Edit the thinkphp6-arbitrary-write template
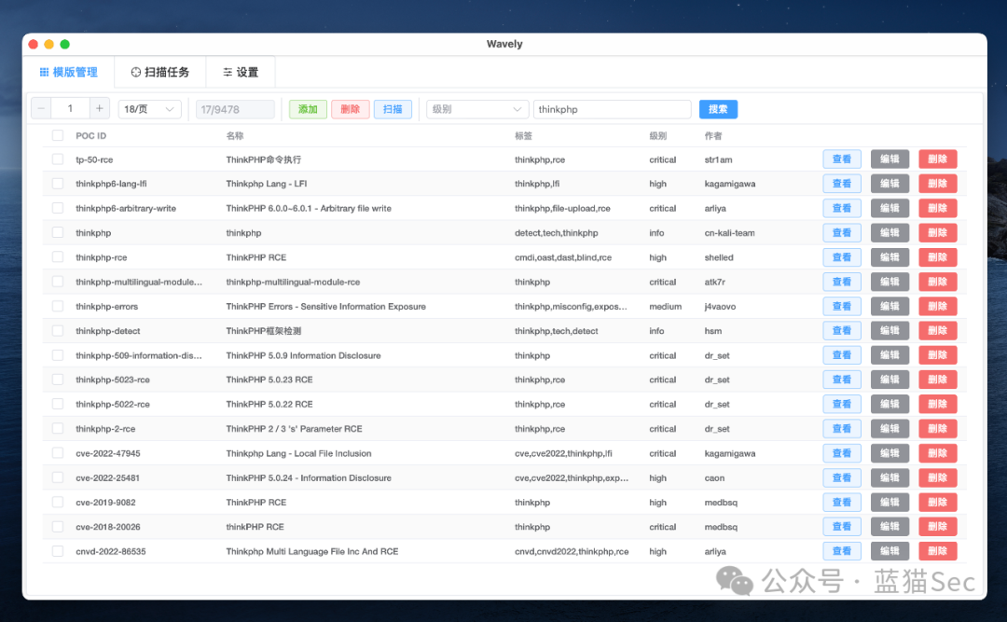The width and height of the screenshot is (1007, 622). [x=890, y=208]
